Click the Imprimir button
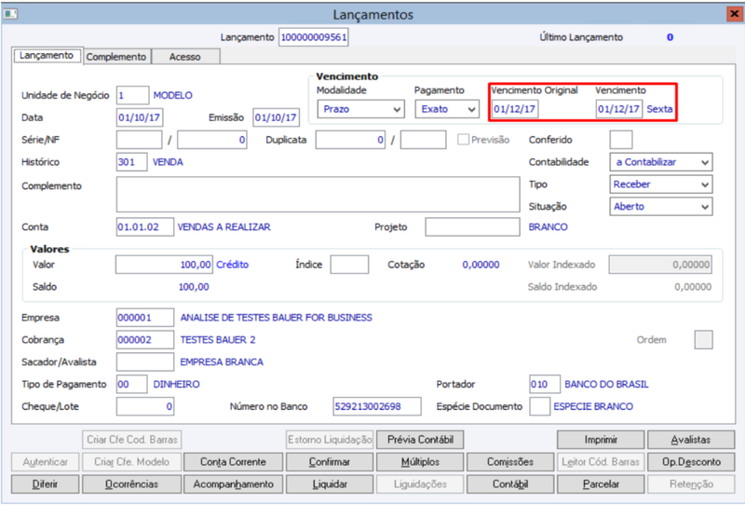Screen dimensions: 745x505 [x=601, y=440]
